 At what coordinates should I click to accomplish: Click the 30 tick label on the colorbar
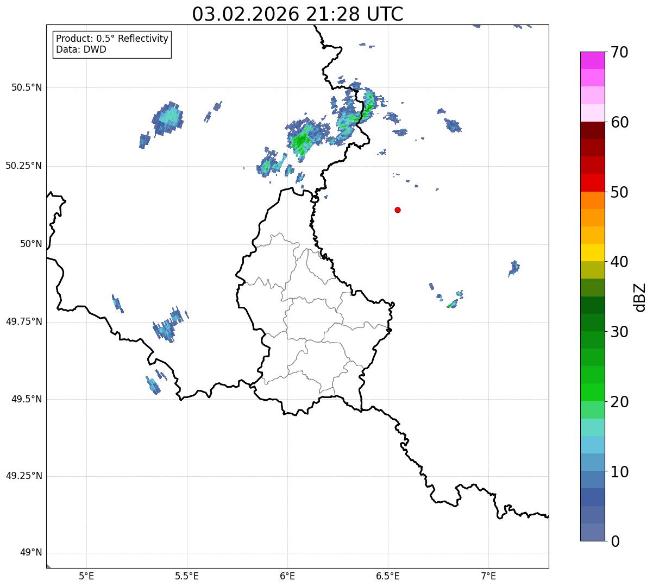tap(620, 332)
